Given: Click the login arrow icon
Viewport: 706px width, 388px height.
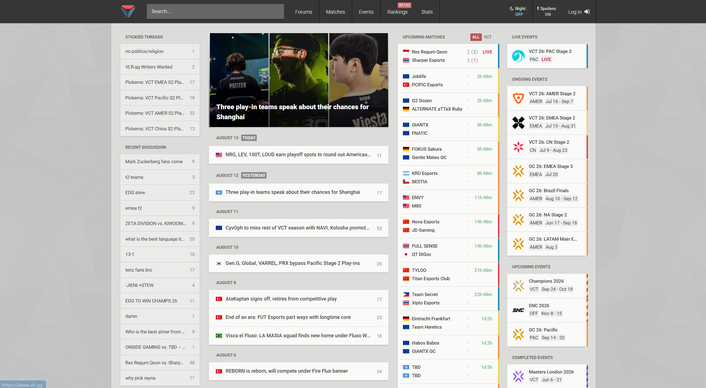Looking at the screenshot, I should [587, 12].
